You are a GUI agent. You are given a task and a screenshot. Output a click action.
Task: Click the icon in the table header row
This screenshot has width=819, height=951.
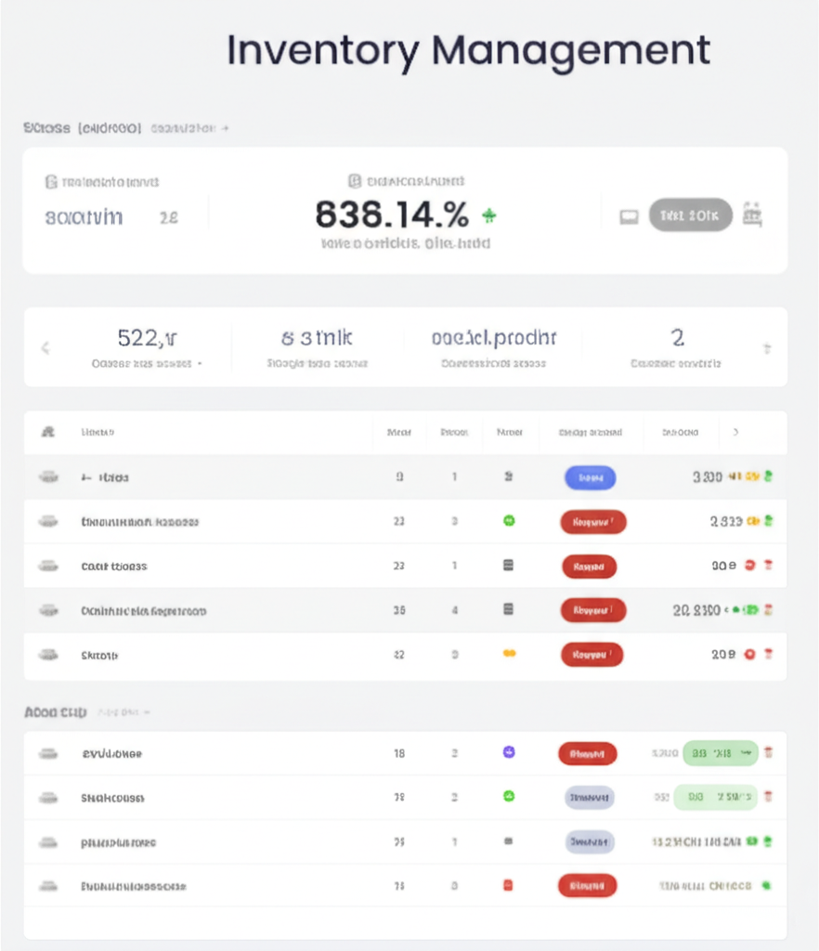[x=48, y=432]
